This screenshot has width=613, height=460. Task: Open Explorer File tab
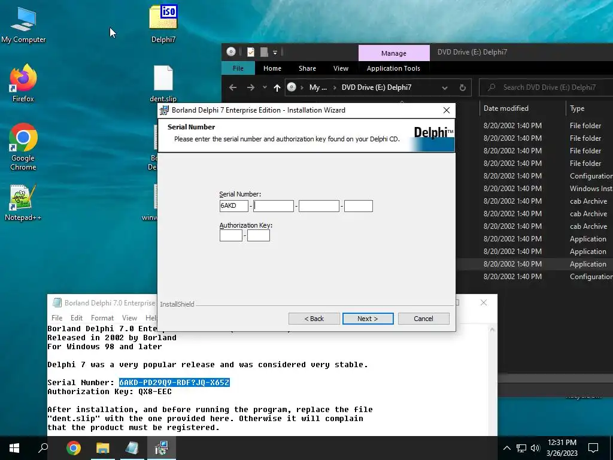(x=238, y=68)
